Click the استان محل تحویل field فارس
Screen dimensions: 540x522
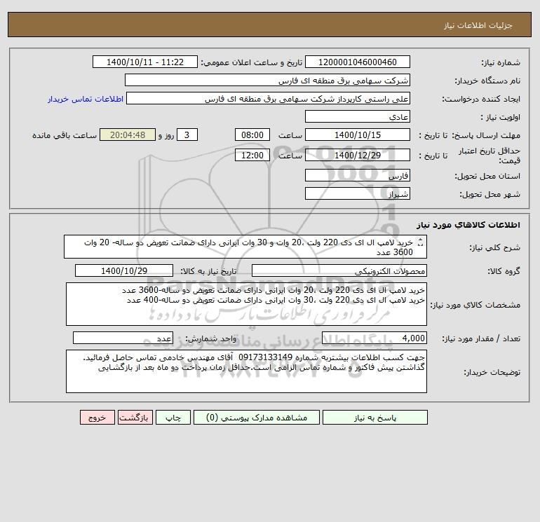pyautogui.click(x=358, y=175)
